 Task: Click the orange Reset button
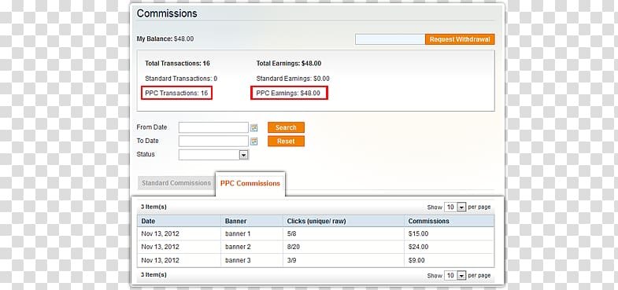(286, 141)
